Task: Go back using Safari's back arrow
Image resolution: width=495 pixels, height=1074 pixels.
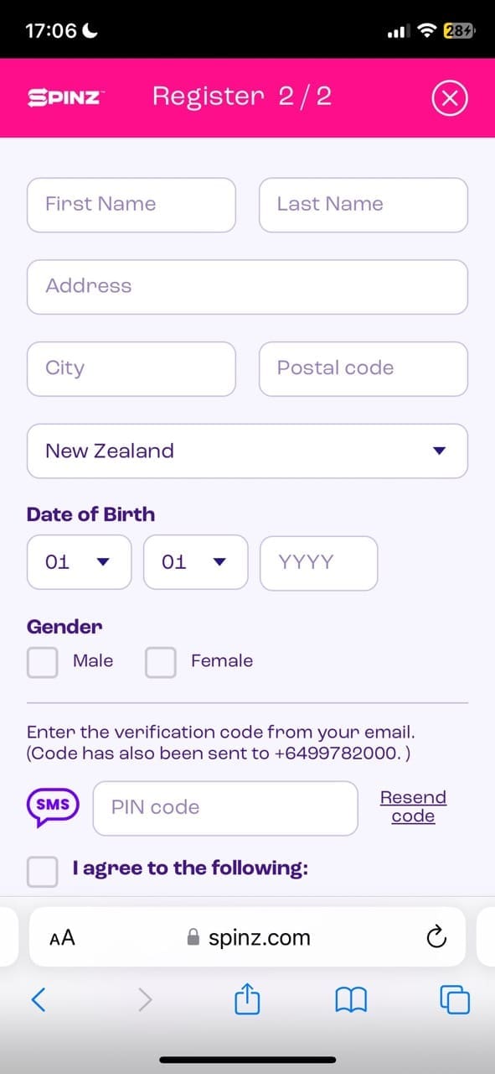Action: click(39, 998)
